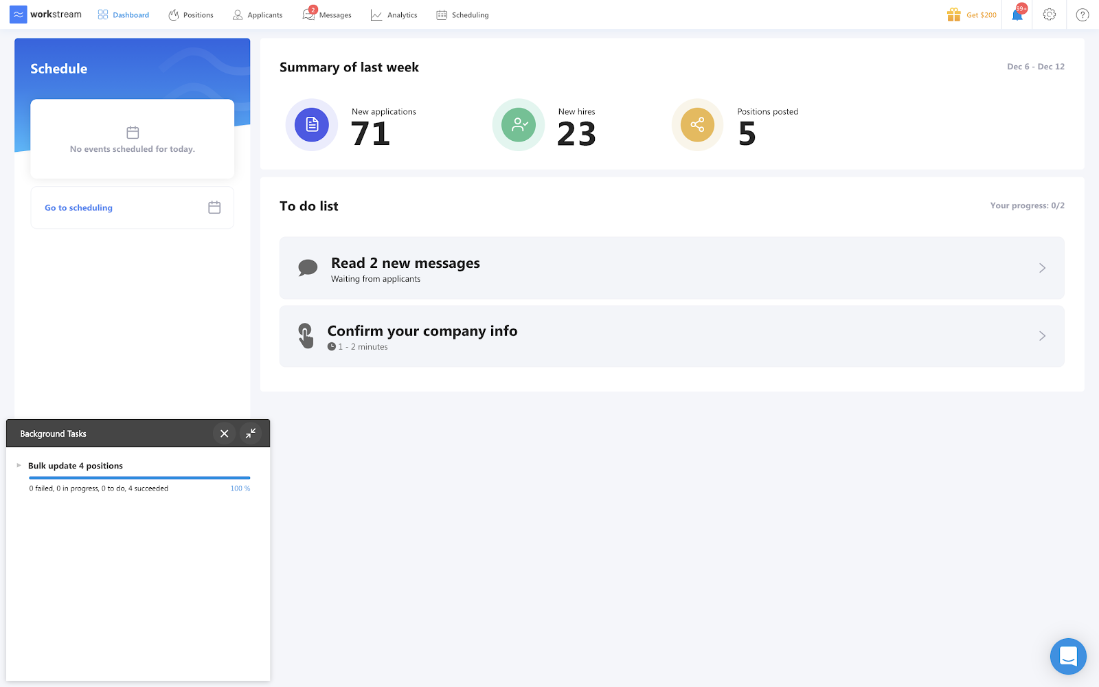This screenshot has width=1099, height=687.
Task: Click the Dec 6 - Dec 12 date range
Action: [1036, 67]
